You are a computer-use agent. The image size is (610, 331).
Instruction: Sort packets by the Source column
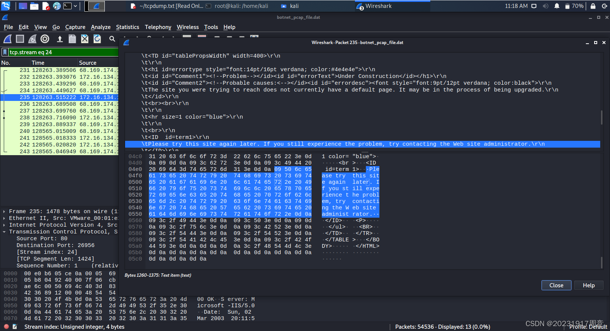pos(98,63)
